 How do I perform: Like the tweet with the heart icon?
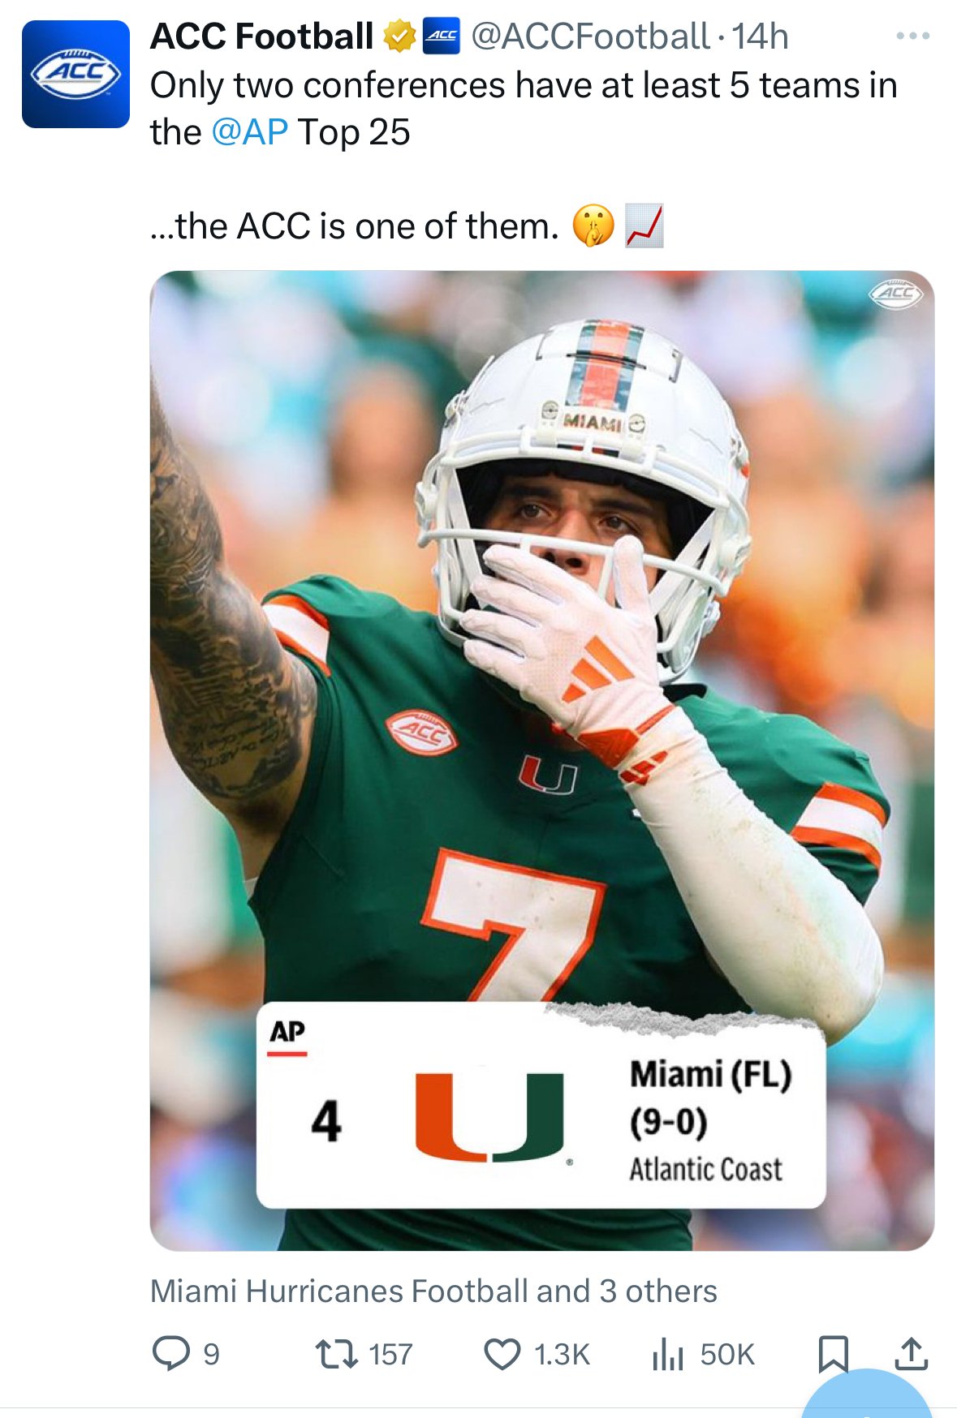pyautogui.click(x=502, y=1354)
